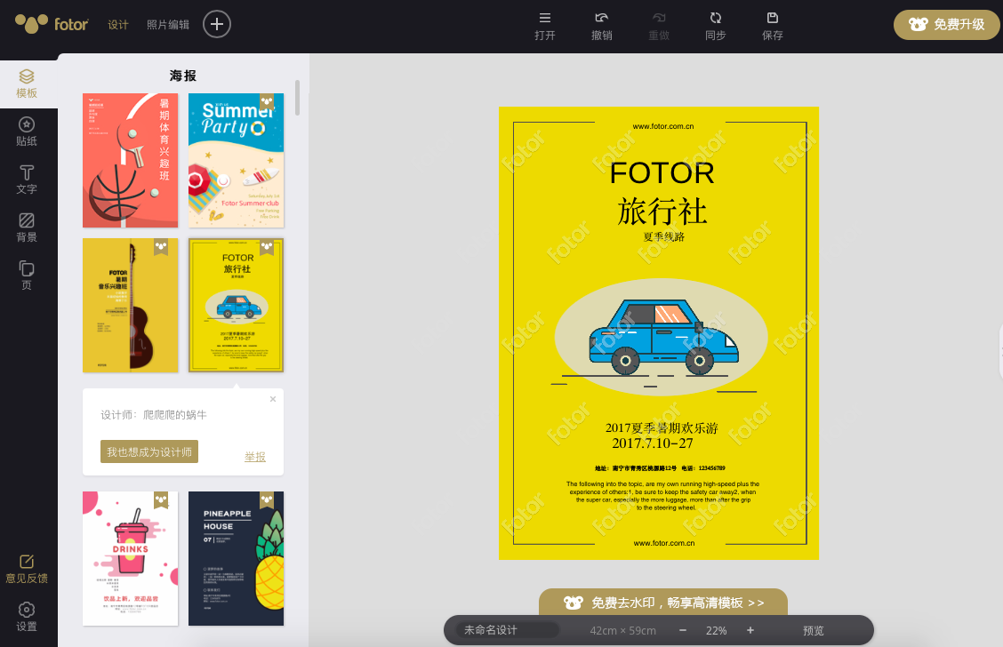Screen dimensions: 1003x647
Task: Select the English paragraph on the poster
Action: (x=662, y=496)
